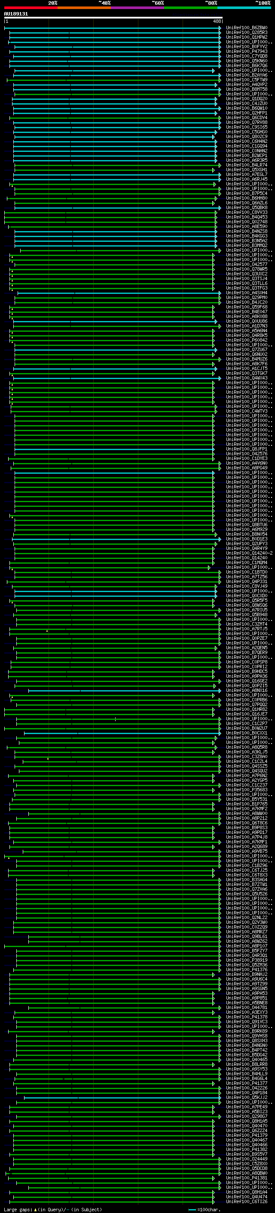
Task: Select the UniRef100_B0D1E3 label
Action: pos(246,539)
